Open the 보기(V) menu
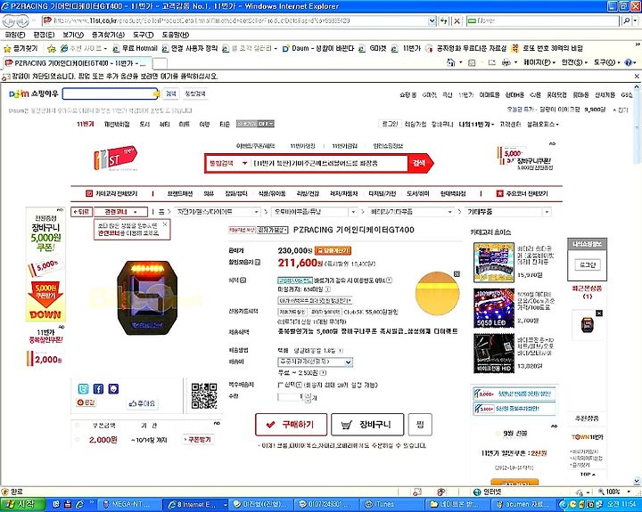The image size is (642, 512). click(73, 35)
